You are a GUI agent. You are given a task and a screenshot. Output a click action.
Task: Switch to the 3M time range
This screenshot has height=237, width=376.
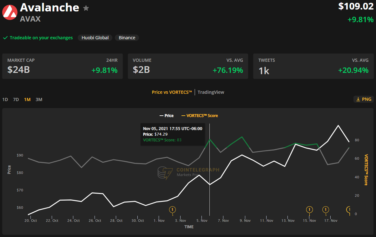point(39,99)
